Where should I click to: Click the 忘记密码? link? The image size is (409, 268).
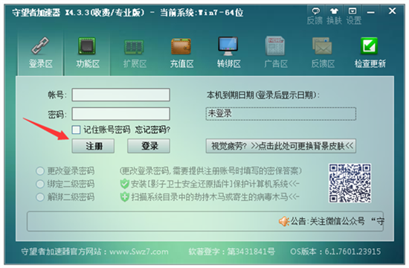152,130
